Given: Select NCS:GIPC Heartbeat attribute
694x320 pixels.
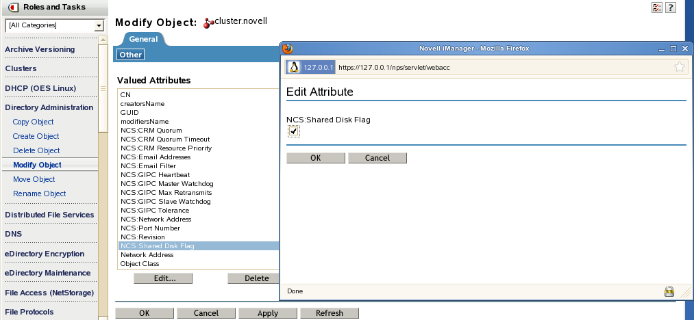Looking at the screenshot, I should click(x=199, y=174).
